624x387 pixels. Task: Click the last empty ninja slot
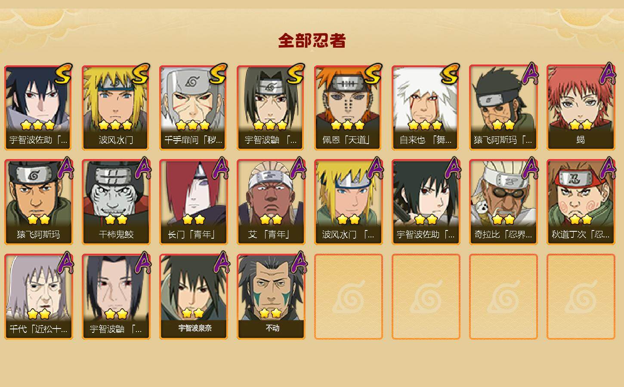581,296
